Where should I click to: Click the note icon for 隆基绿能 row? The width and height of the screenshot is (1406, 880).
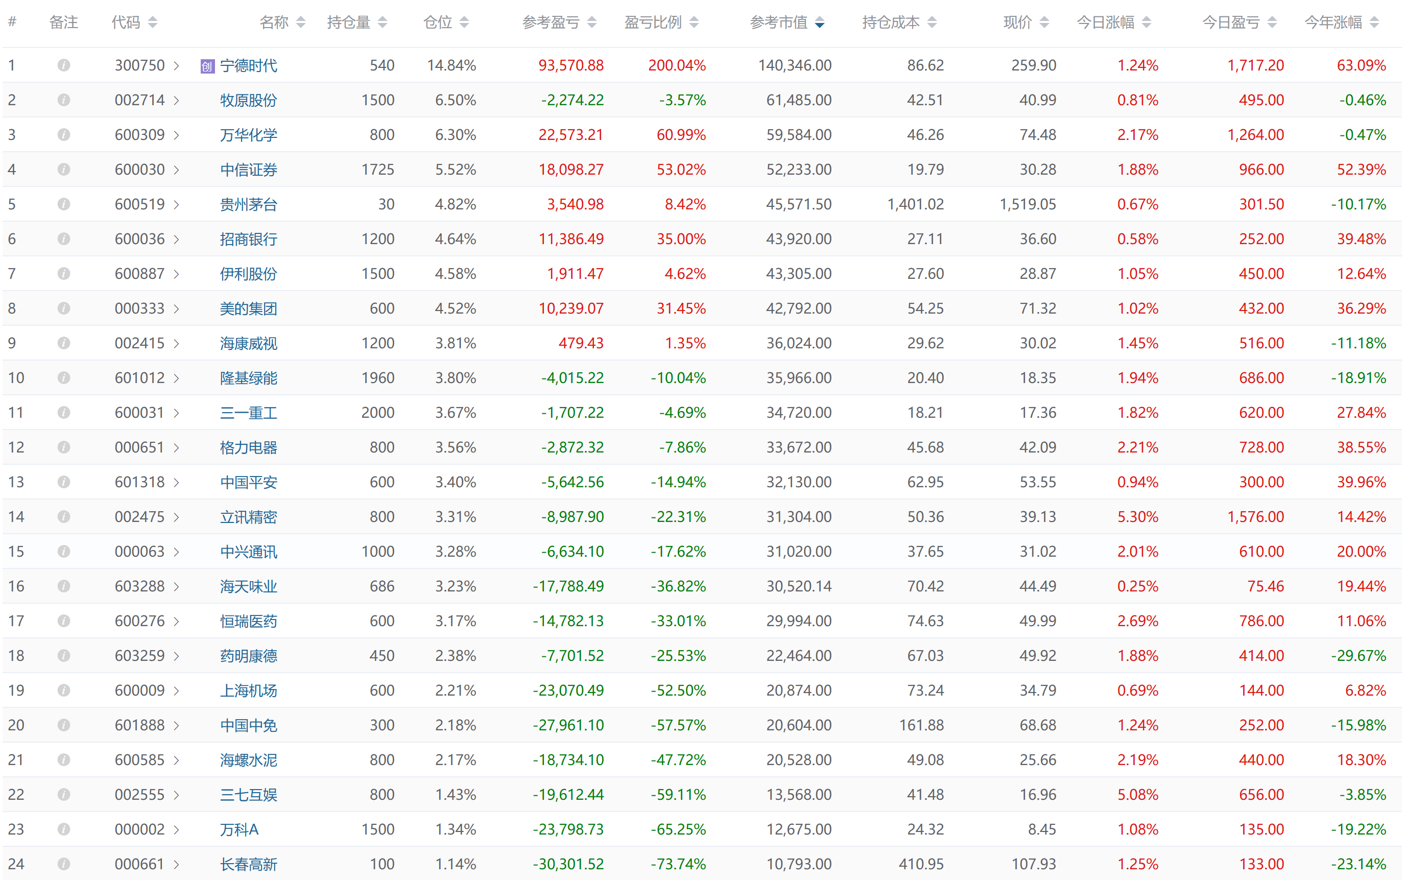tap(64, 378)
